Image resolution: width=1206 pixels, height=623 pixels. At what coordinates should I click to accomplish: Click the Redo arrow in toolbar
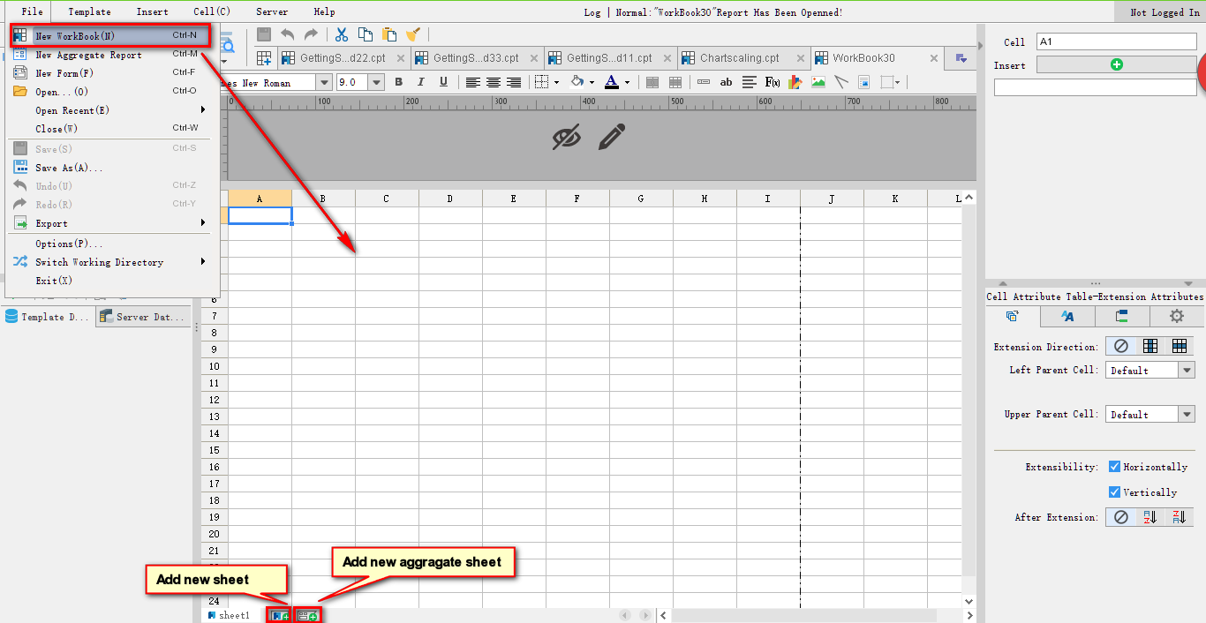(x=311, y=34)
